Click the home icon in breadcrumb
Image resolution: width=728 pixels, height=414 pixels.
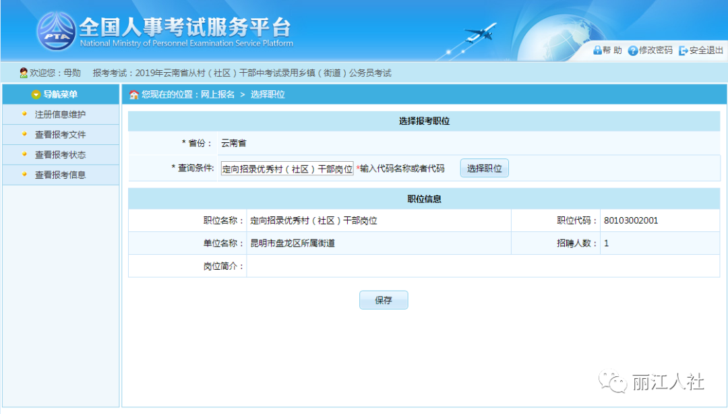pos(133,95)
